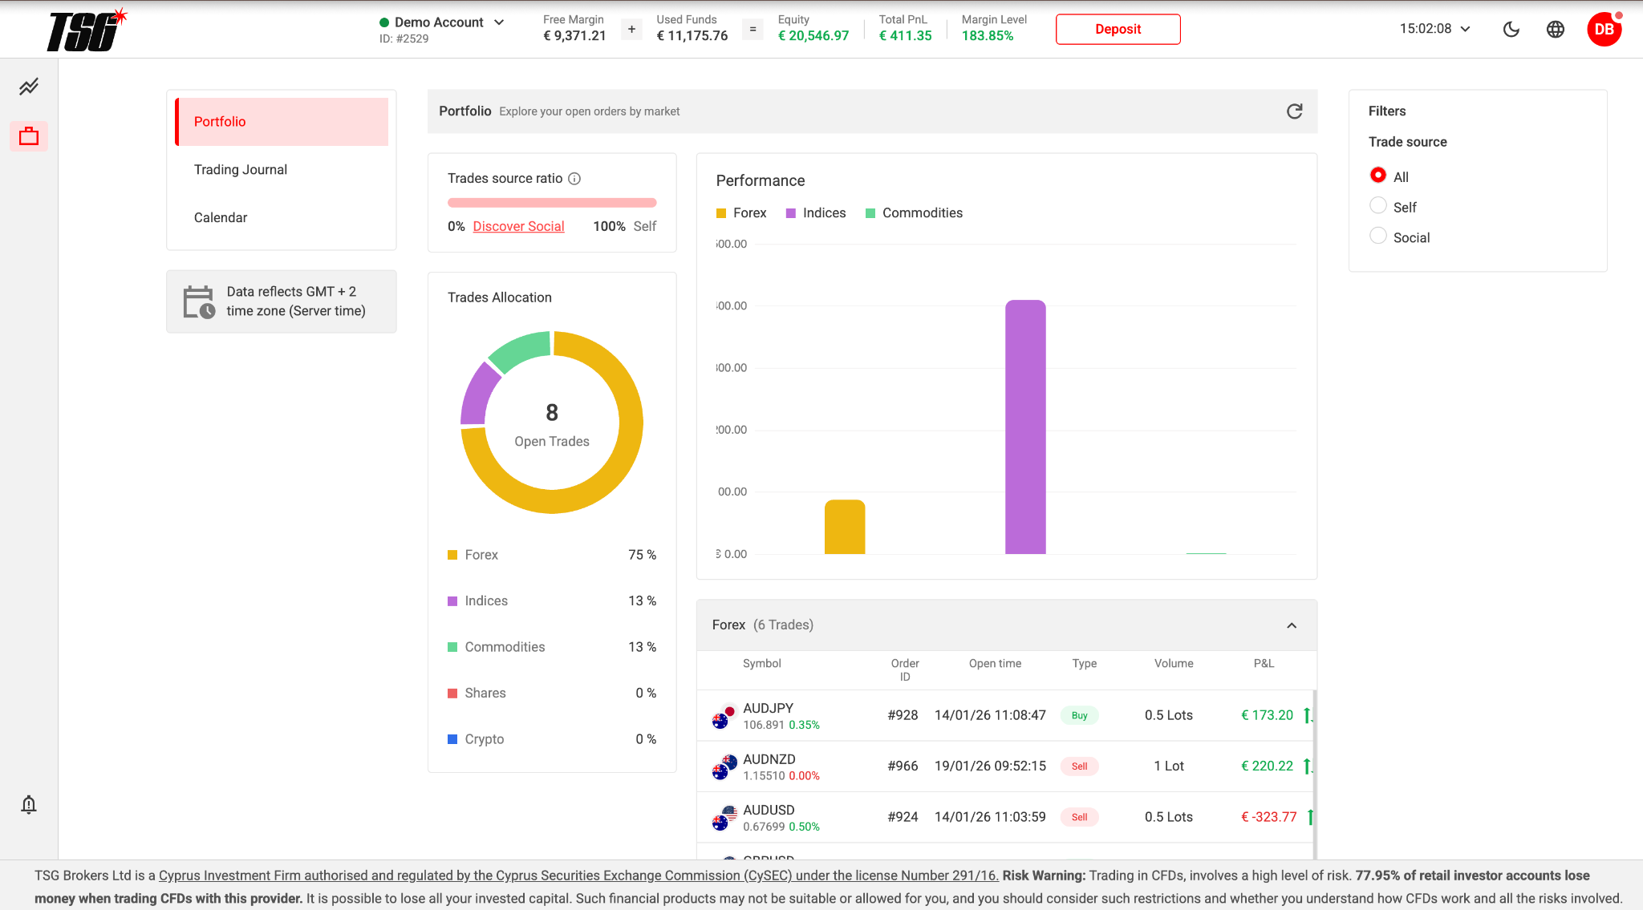
Task: Collapse the Forex trades section
Action: click(x=1292, y=625)
